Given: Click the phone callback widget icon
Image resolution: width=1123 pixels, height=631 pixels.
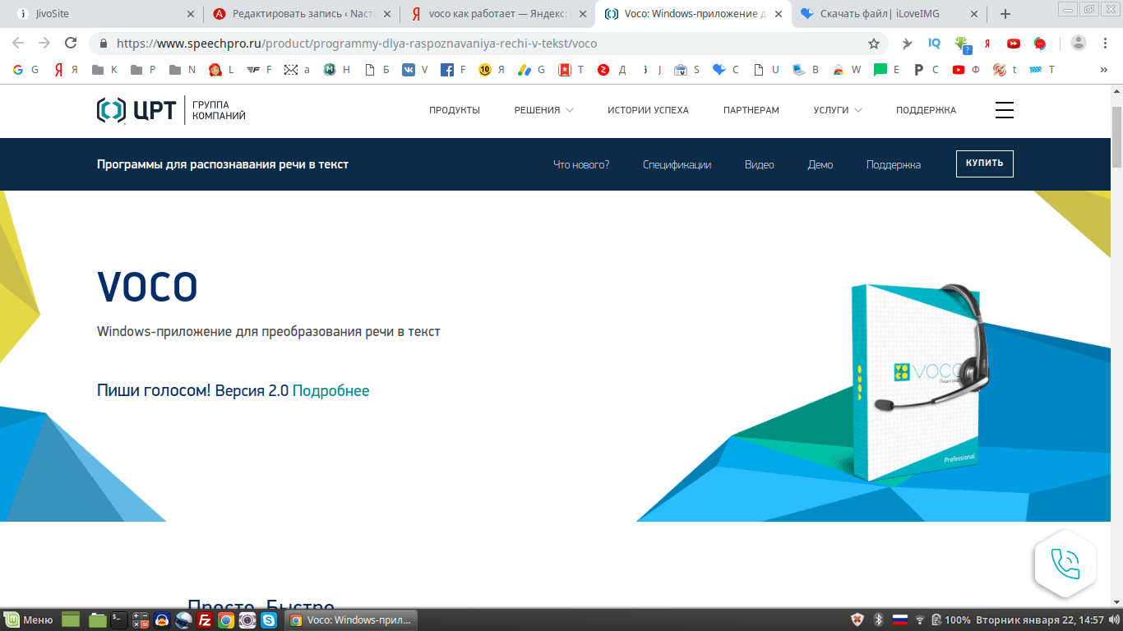Looking at the screenshot, I should tap(1065, 564).
